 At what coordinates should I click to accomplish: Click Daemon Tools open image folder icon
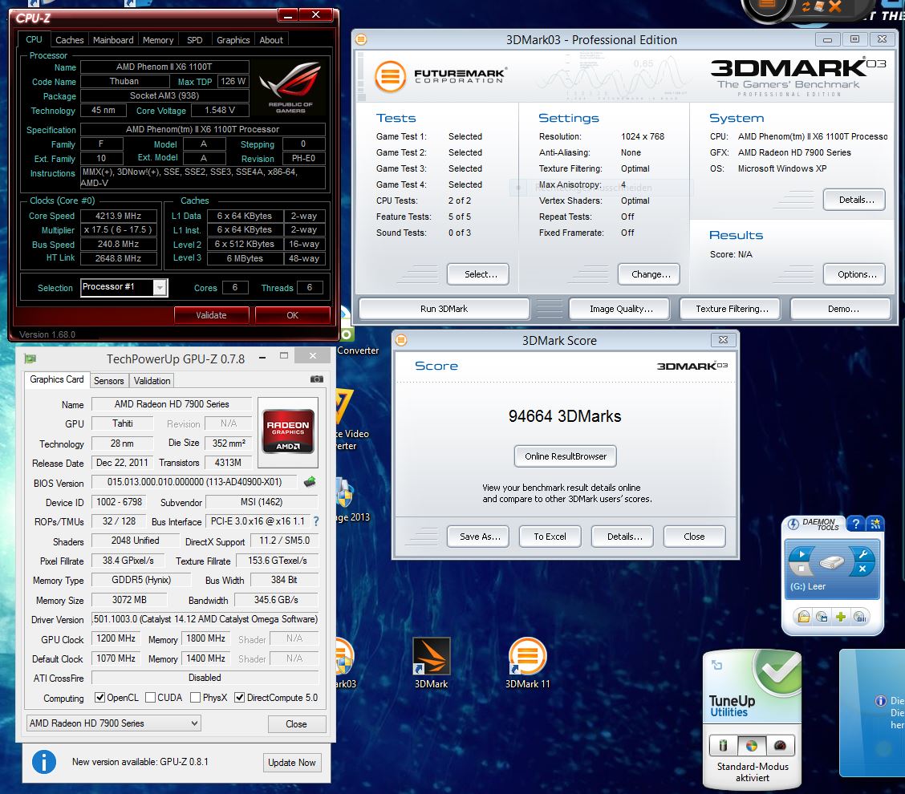coord(804,617)
